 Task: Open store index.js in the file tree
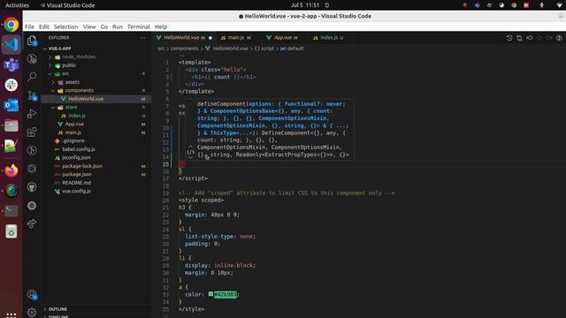click(96, 116)
